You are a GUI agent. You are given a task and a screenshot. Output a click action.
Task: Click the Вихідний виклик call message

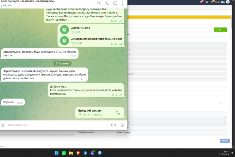(100, 113)
